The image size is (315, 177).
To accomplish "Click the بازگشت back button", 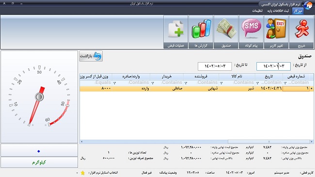I will (x=91, y=56).
